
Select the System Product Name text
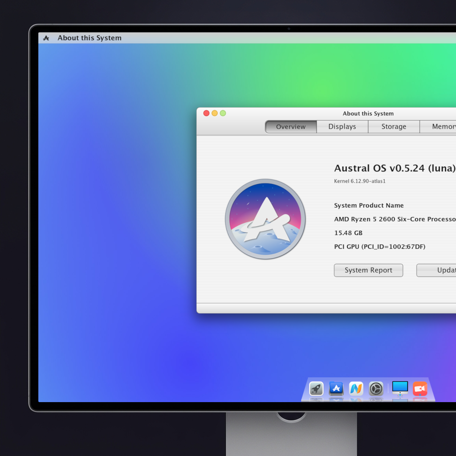[369, 205]
